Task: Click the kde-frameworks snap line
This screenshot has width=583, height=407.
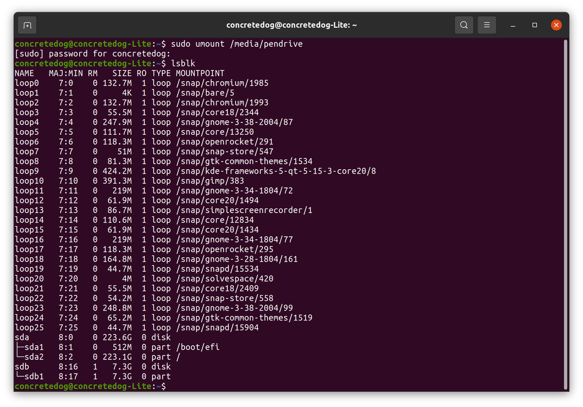Action: (194, 171)
